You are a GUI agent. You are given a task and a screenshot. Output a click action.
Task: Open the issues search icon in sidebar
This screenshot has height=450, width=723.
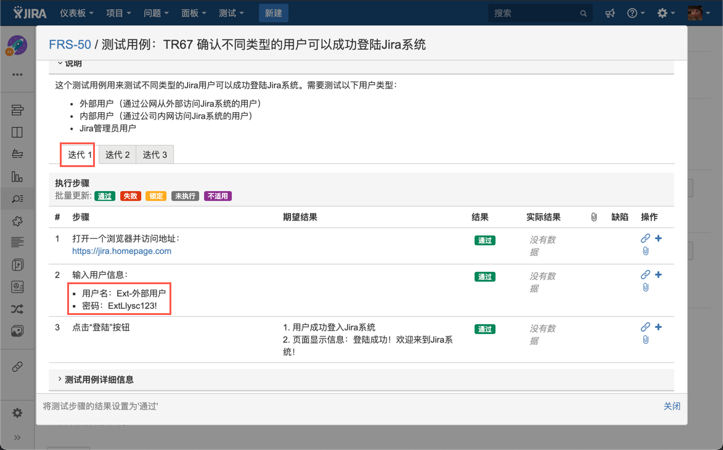(17, 198)
